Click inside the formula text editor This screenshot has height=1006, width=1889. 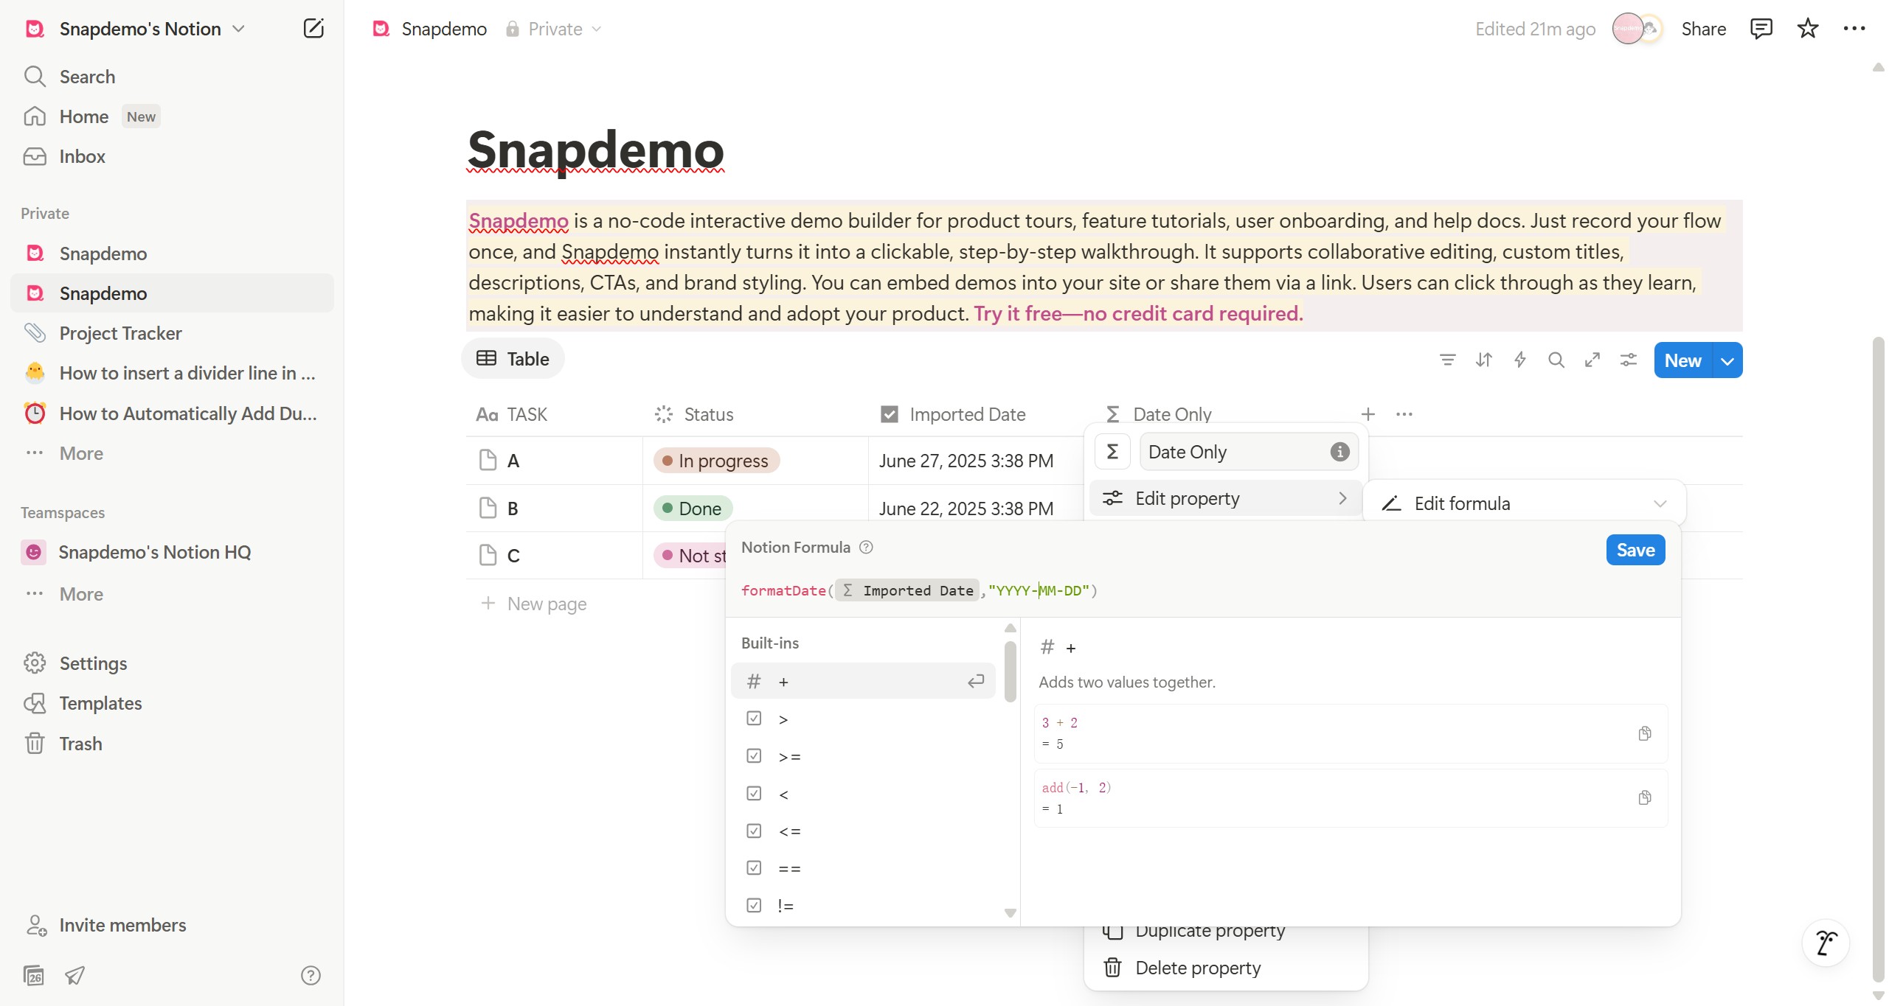[x=1202, y=590]
